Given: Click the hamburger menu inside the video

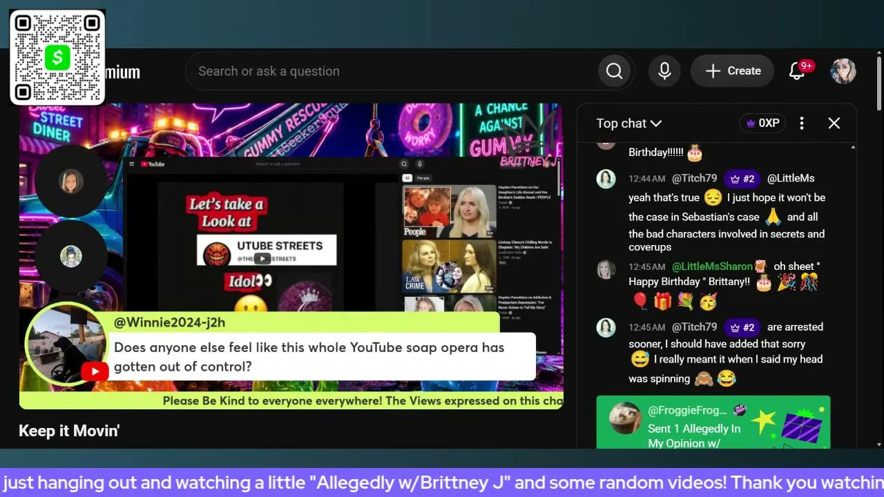Looking at the screenshot, I should click(131, 164).
